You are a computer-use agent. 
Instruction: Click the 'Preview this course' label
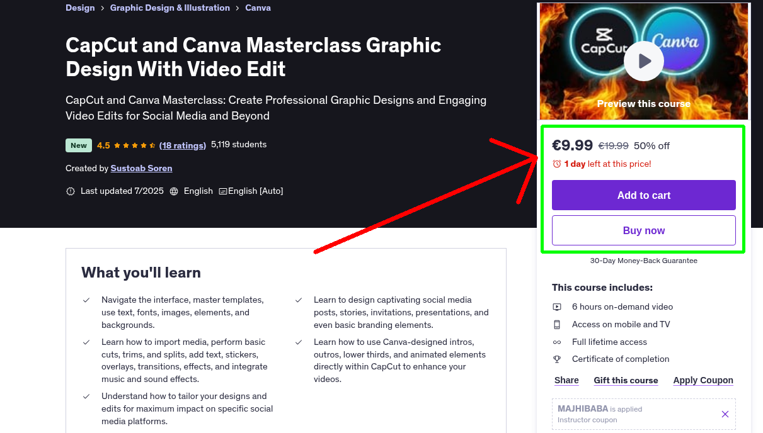644,104
